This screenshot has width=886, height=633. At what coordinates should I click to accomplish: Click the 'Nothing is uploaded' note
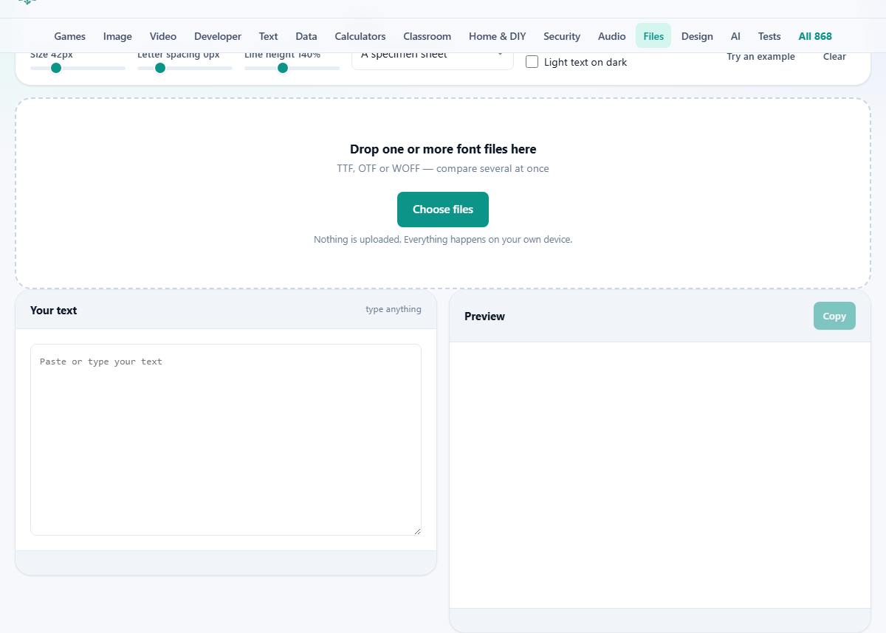(443, 240)
